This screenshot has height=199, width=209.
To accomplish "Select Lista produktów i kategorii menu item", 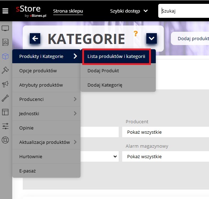I will tap(116, 56).
